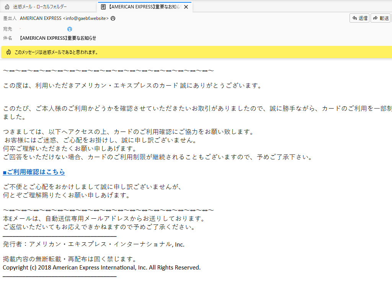Click the contact icon next to sender address
Viewport: 392px width, 289px height.
(x=113, y=18)
